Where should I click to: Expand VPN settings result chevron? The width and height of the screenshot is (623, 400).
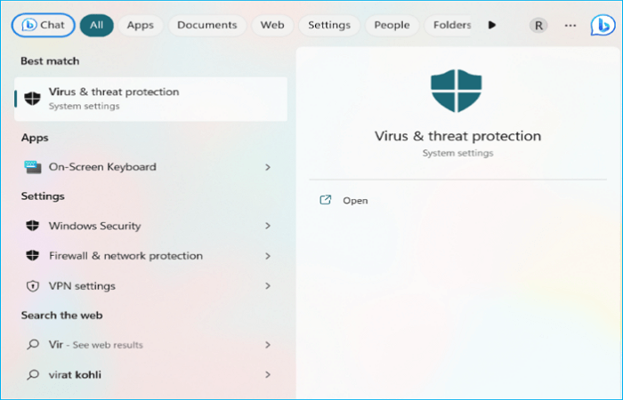[268, 286]
